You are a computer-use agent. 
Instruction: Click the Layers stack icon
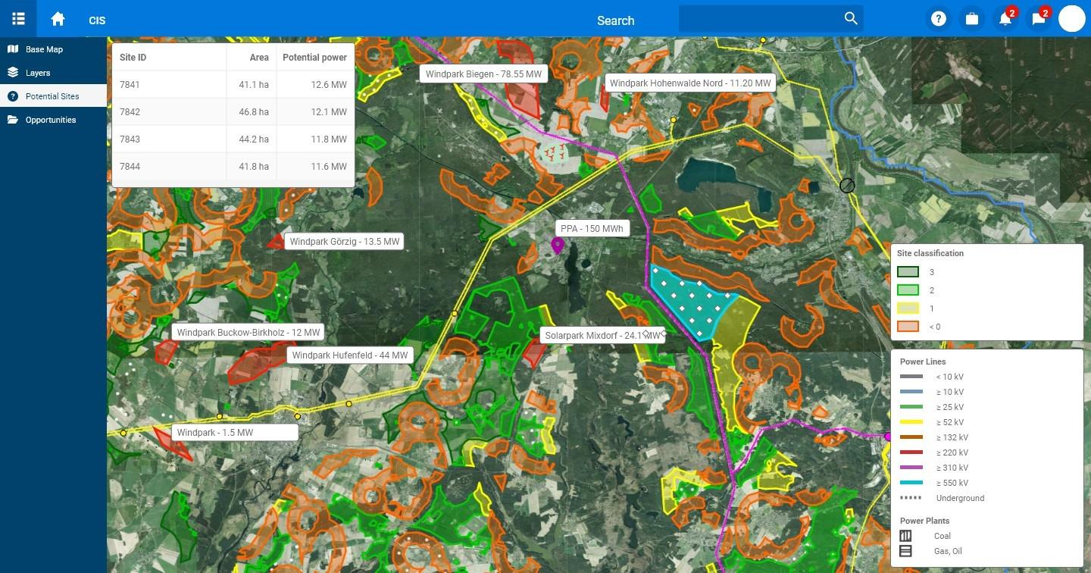click(x=13, y=73)
